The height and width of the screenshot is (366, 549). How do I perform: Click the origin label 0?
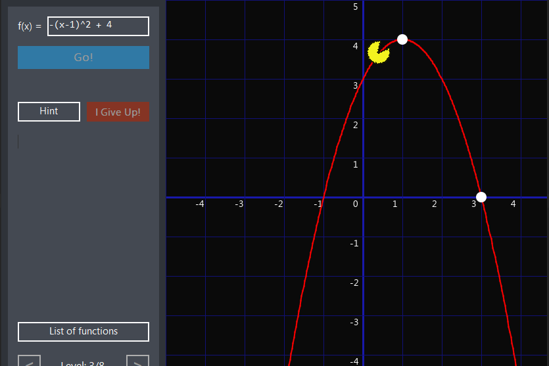pos(356,204)
